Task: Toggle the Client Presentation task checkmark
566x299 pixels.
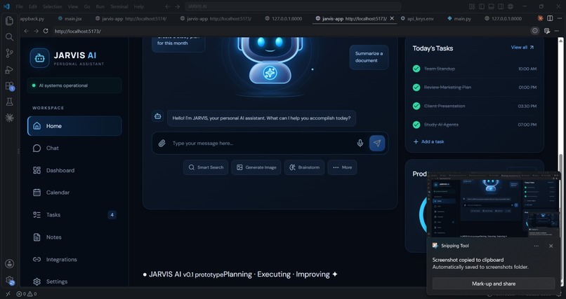Action: (416, 106)
